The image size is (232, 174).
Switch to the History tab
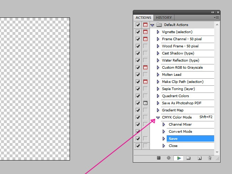pyautogui.click(x=164, y=17)
